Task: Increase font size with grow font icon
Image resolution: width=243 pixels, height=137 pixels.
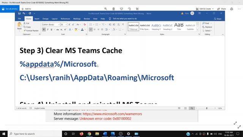Action: coord(69,24)
